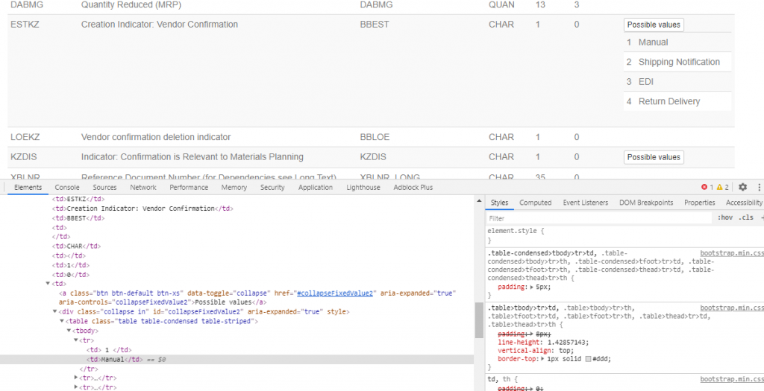Screen dimensions: 764x391
Task: Click the ESTKZ field name cell
Action: pos(25,25)
